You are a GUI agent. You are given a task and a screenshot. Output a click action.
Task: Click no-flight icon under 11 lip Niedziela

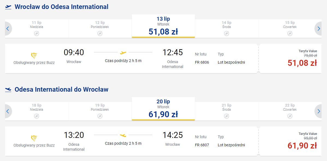click(x=37, y=33)
